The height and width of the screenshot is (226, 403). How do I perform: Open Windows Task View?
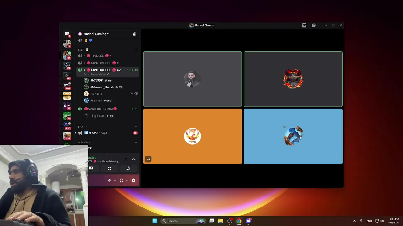[212, 221]
